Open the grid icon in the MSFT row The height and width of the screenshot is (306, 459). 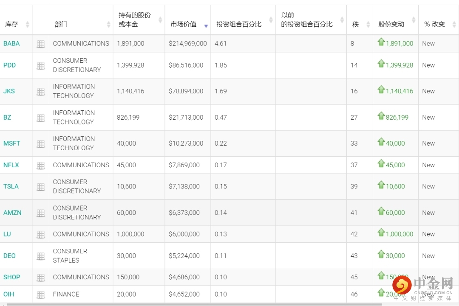pyautogui.click(x=41, y=144)
